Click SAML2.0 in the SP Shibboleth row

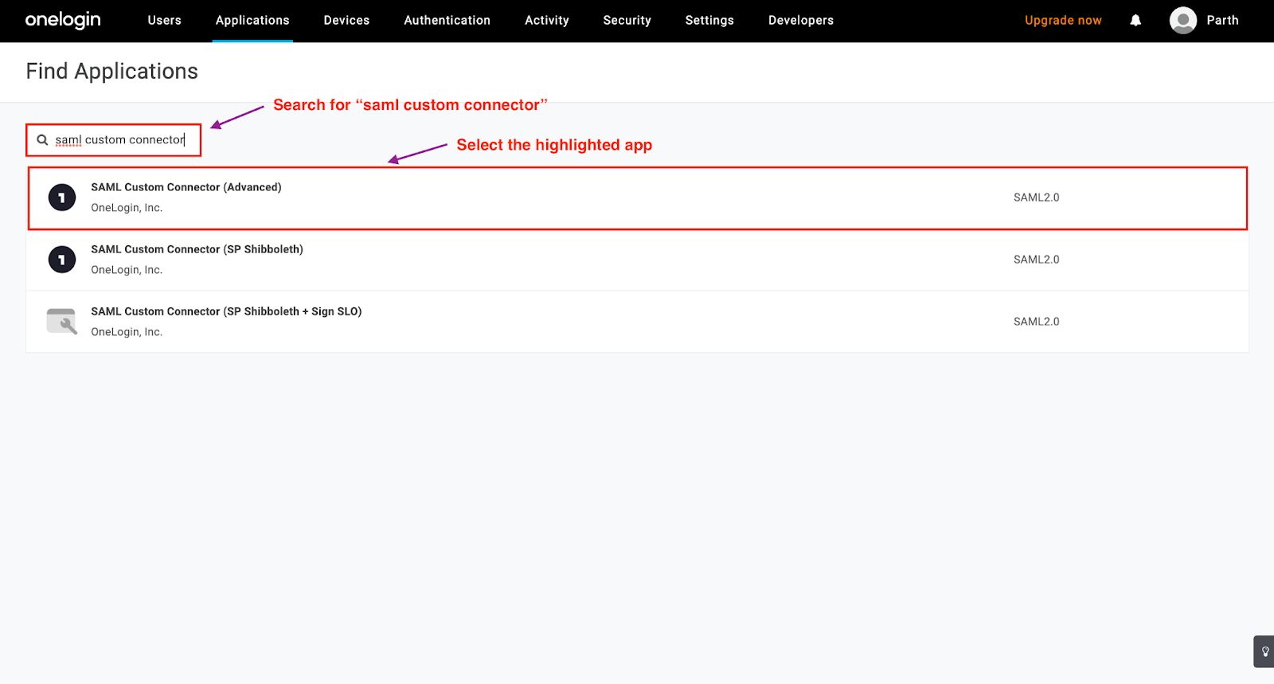pyautogui.click(x=1036, y=260)
